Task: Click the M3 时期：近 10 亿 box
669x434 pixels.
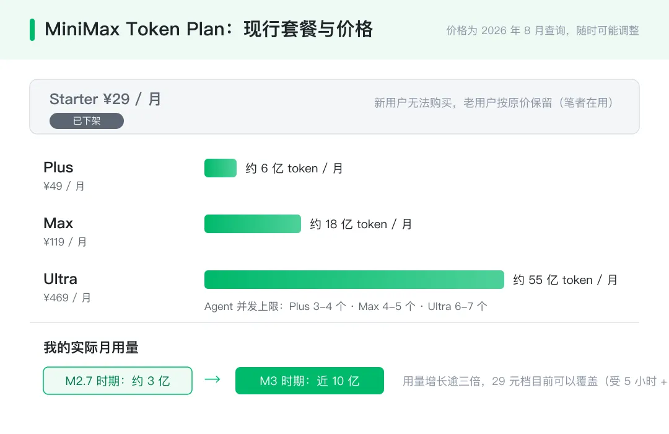Action: [x=310, y=381]
